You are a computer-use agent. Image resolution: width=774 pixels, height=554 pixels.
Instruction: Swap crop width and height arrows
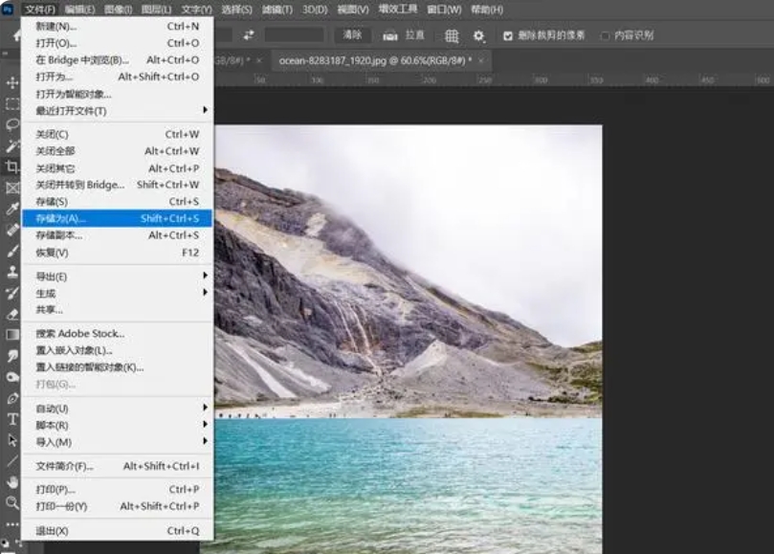coord(249,35)
